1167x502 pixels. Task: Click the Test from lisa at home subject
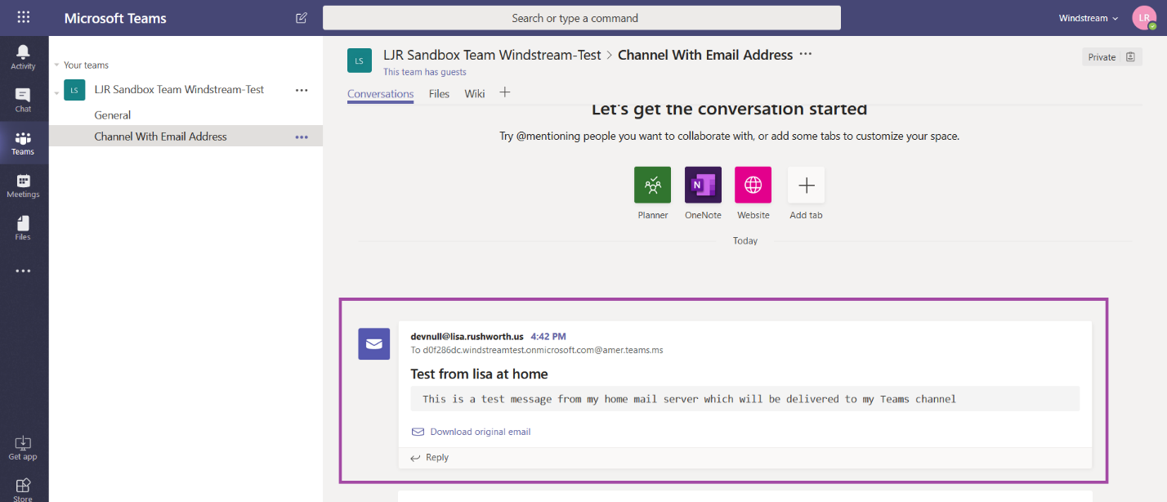[x=479, y=374]
